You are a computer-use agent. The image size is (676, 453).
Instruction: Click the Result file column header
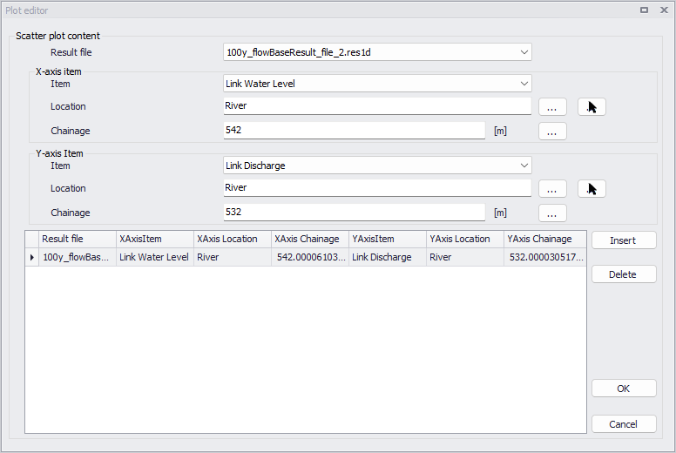pos(78,239)
